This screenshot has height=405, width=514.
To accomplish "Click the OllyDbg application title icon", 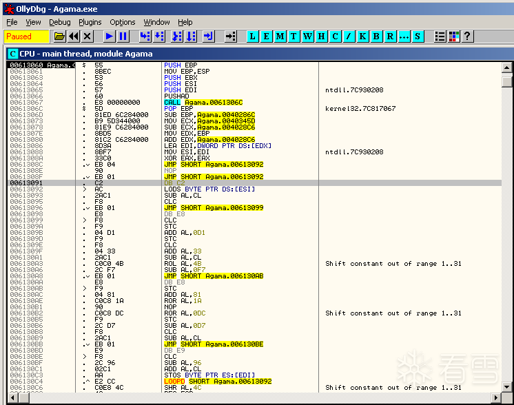I will [x=9, y=9].
